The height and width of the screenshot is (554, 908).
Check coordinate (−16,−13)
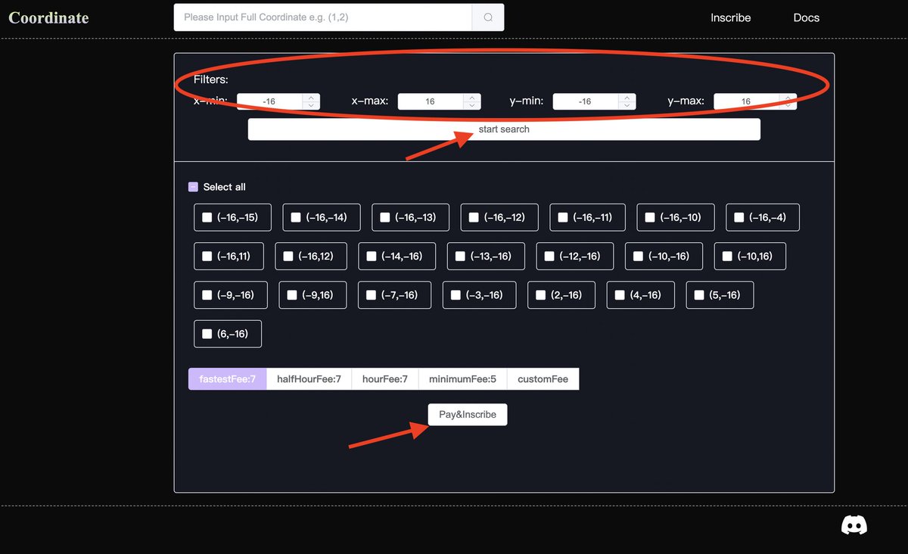click(385, 217)
